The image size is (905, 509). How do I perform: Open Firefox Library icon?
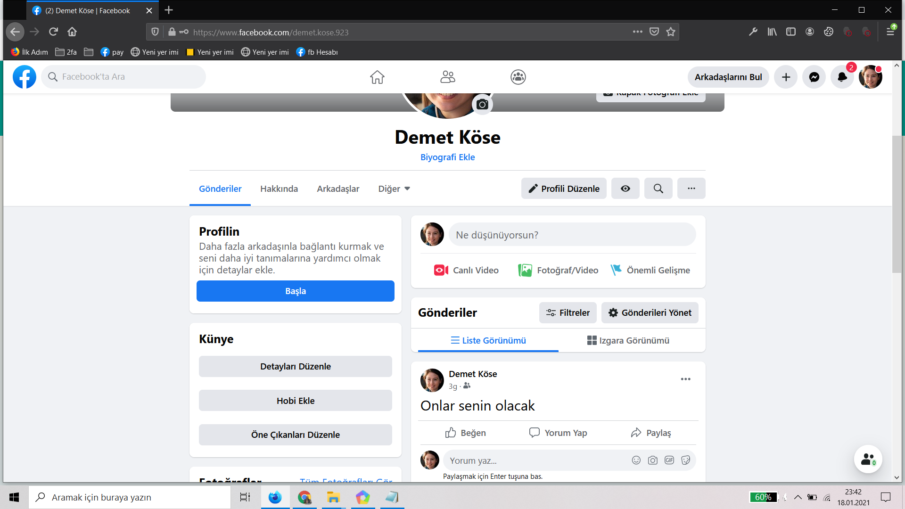[x=772, y=32]
